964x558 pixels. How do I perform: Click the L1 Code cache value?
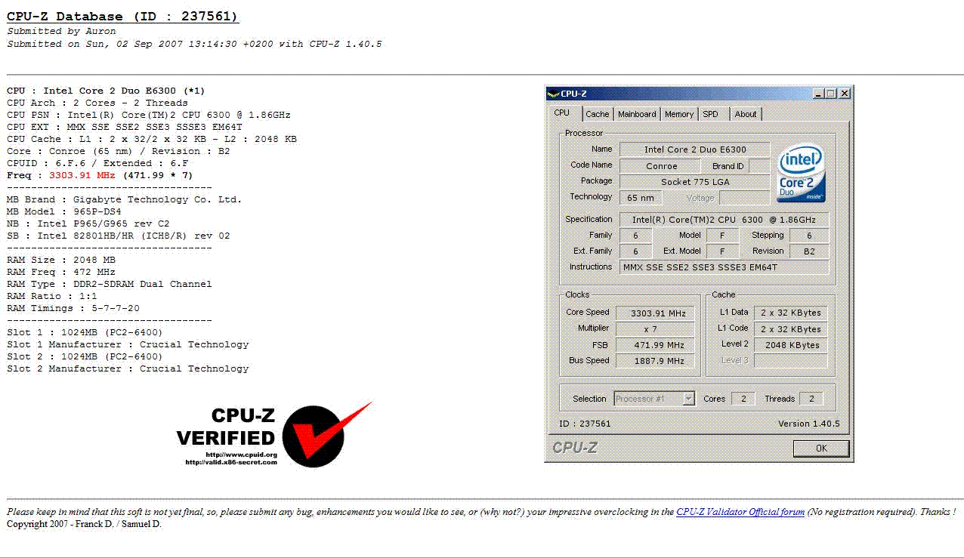[790, 329]
